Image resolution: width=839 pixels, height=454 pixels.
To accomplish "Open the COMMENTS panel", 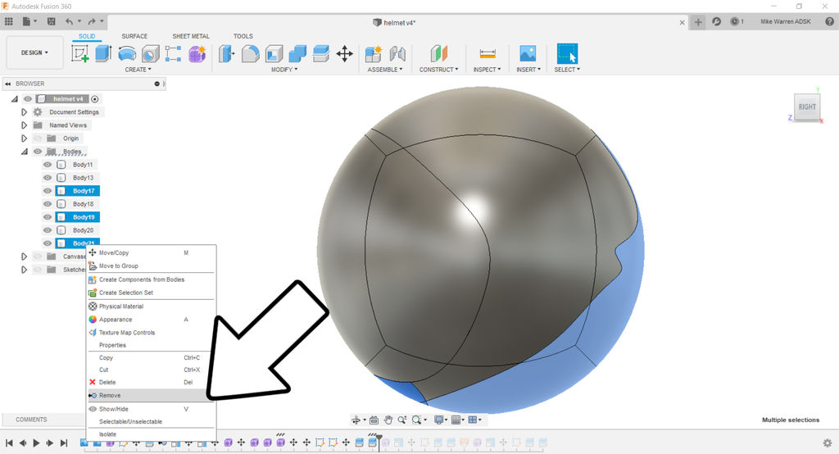I will [31, 420].
